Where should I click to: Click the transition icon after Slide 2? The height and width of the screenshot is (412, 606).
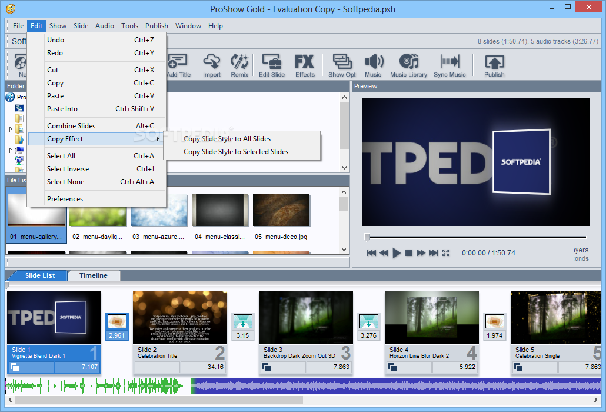coord(243,321)
